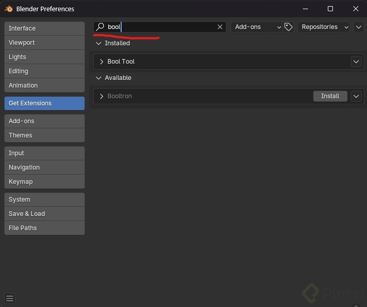
Task: Open the Input preferences tab
Action: (x=44, y=153)
